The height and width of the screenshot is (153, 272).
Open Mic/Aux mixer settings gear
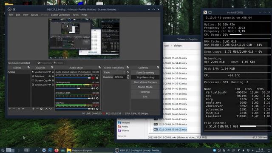pos(97,109)
